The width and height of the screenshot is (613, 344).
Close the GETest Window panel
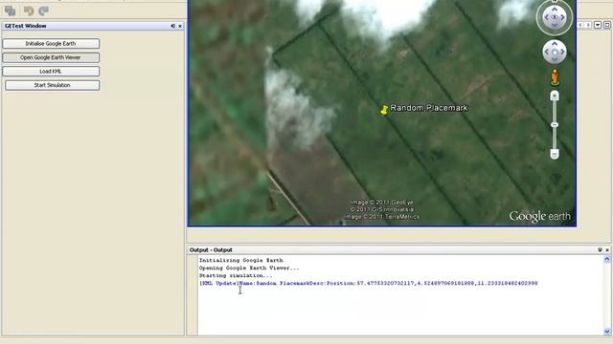(180, 26)
